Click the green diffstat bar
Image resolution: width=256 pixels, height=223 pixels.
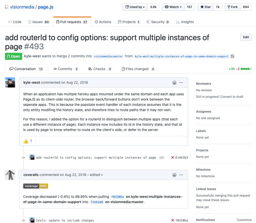pos(246,69)
